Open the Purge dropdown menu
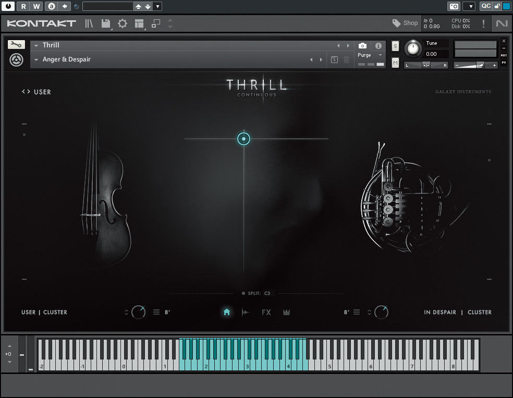Screen dimensions: 513x398 pyautogui.click(x=370, y=55)
